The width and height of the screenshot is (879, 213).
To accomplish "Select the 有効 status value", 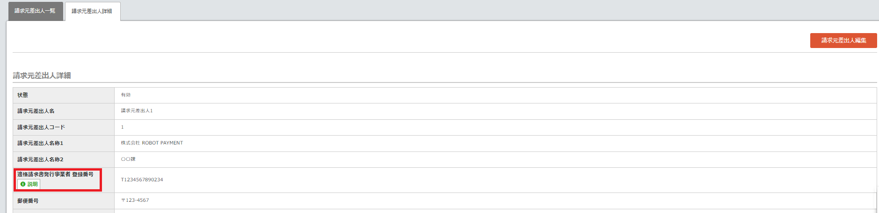I will [x=126, y=95].
